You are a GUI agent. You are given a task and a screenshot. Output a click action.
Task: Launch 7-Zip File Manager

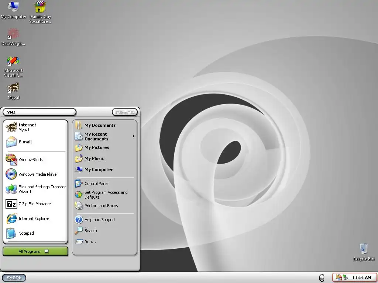(x=35, y=204)
